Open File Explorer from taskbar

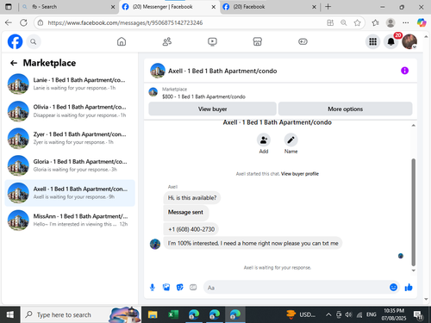(153, 314)
